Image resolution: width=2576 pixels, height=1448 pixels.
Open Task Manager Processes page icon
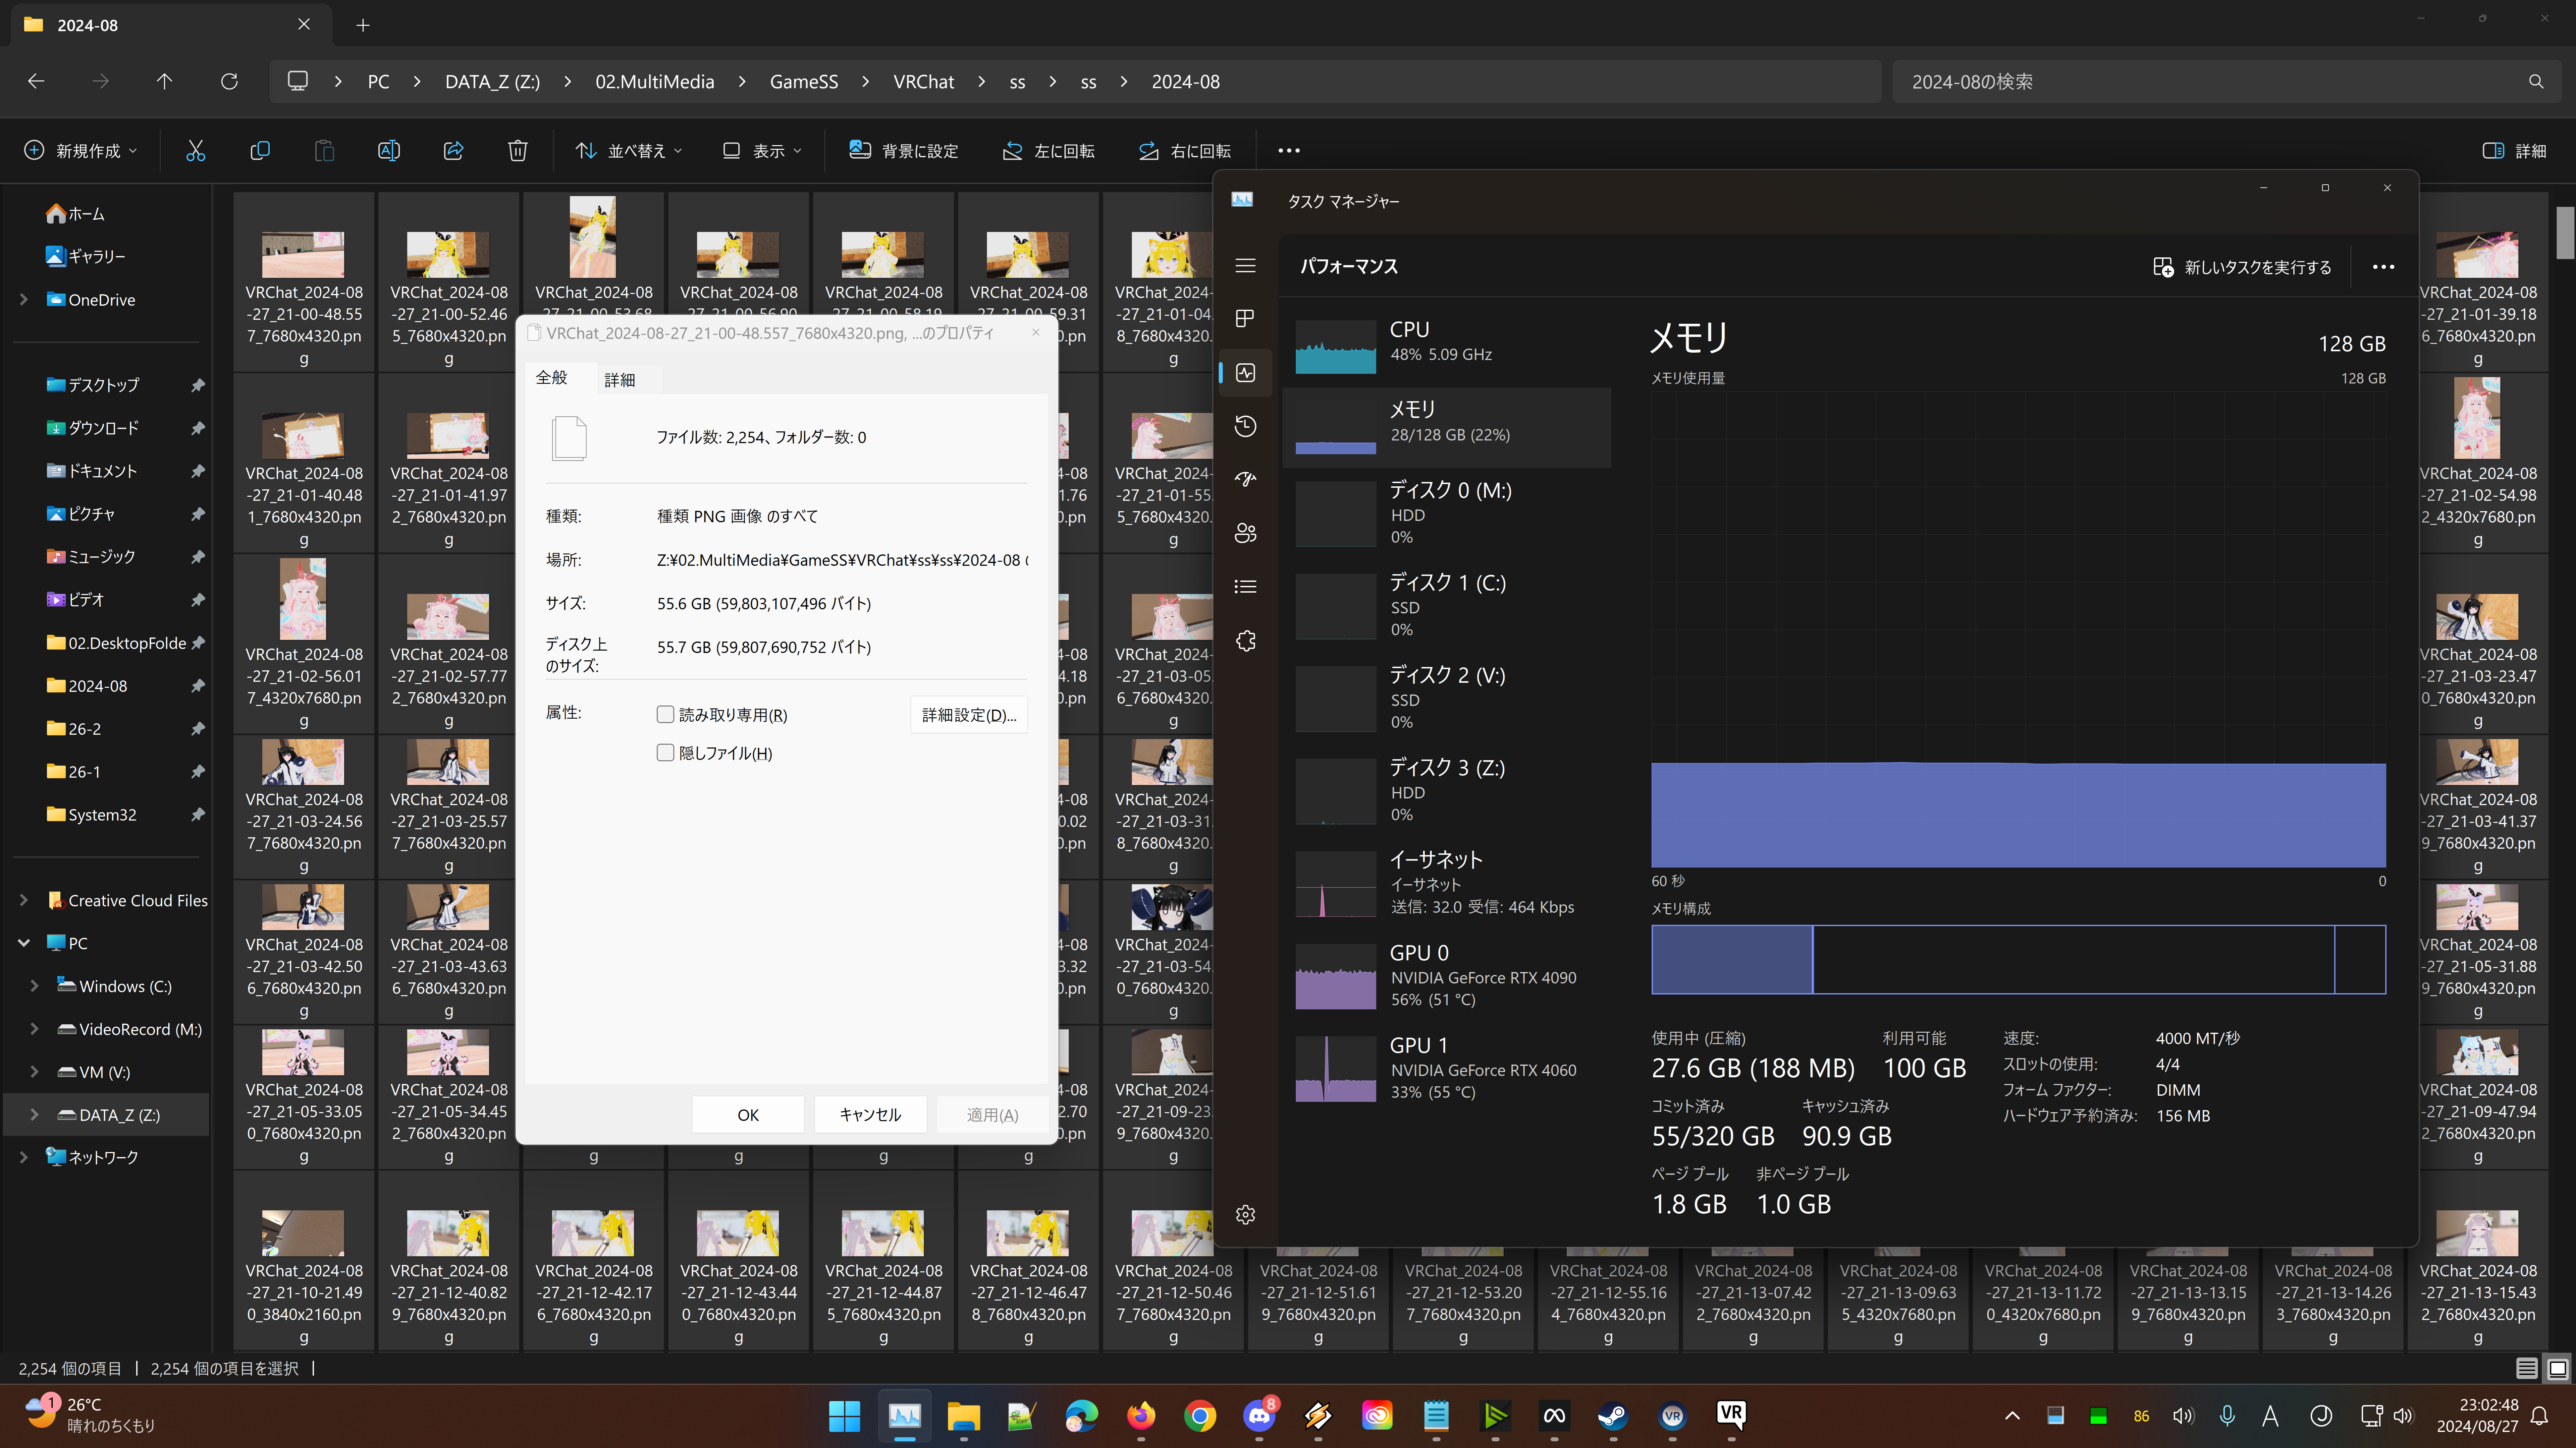(1245, 319)
